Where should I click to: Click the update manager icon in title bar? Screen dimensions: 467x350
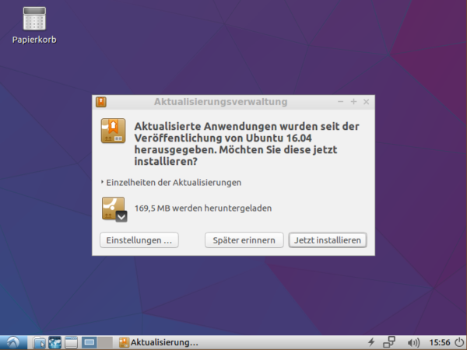pos(101,102)
